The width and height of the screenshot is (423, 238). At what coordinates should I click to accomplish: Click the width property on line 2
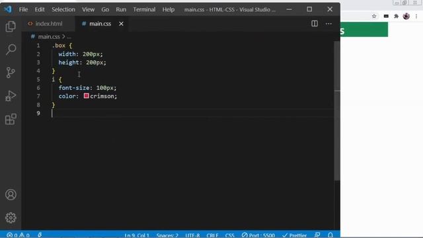tap(67, 54)
